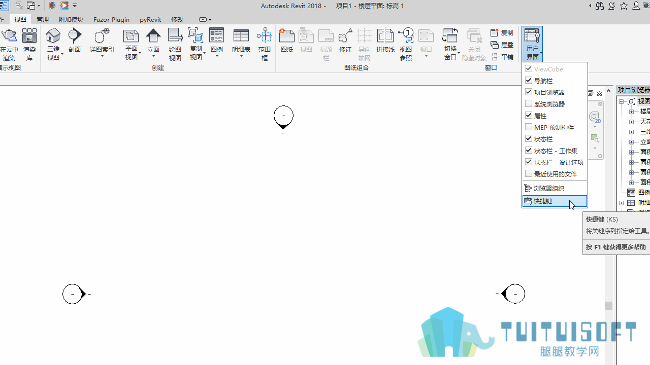Switch to the 管理 ribbon tab
Viewport: 650px width, 365px height.
(x=43, y=19)
